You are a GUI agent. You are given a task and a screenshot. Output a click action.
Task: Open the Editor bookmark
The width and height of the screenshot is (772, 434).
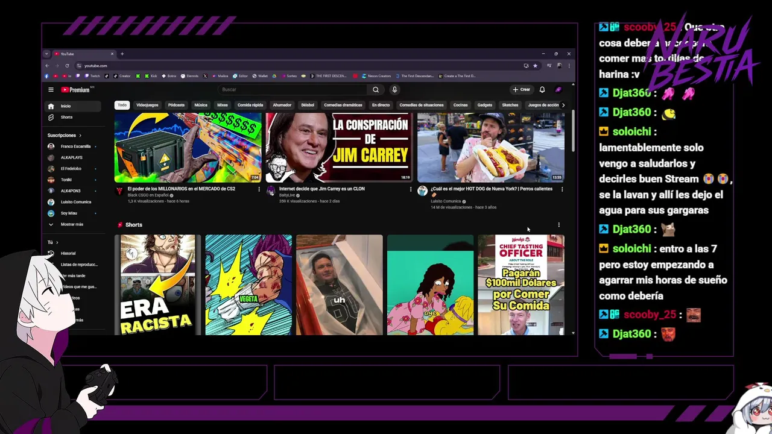click(241, 76)
